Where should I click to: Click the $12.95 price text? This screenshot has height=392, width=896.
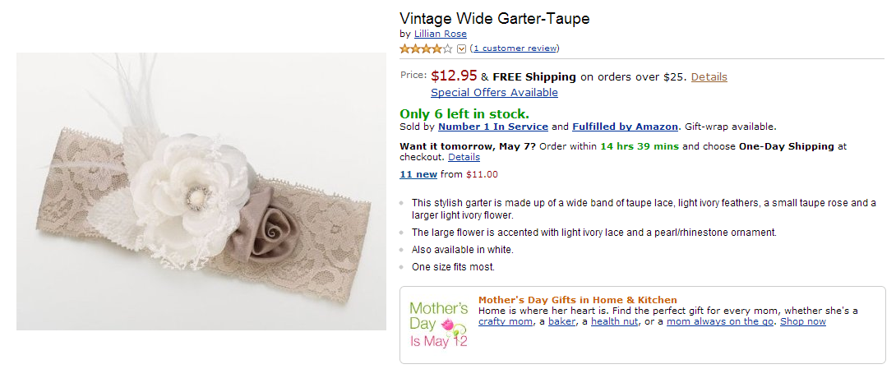[454, 76]
